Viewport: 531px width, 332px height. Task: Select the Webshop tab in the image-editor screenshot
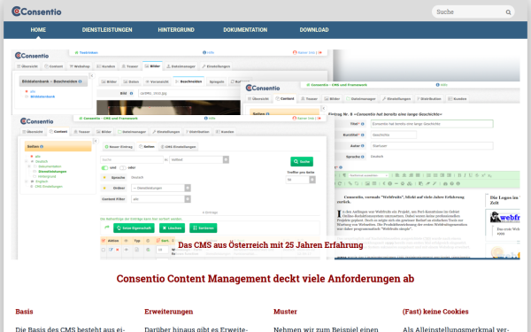tap(80, 66)
